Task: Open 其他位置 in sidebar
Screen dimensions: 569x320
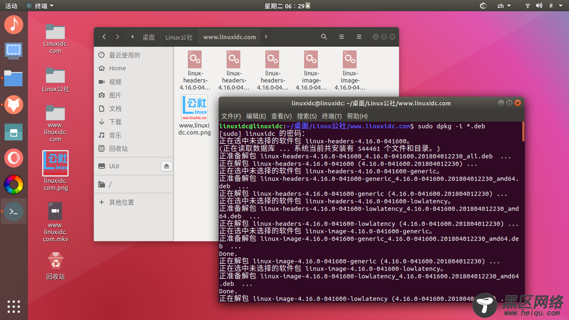Action: (134, 202)
